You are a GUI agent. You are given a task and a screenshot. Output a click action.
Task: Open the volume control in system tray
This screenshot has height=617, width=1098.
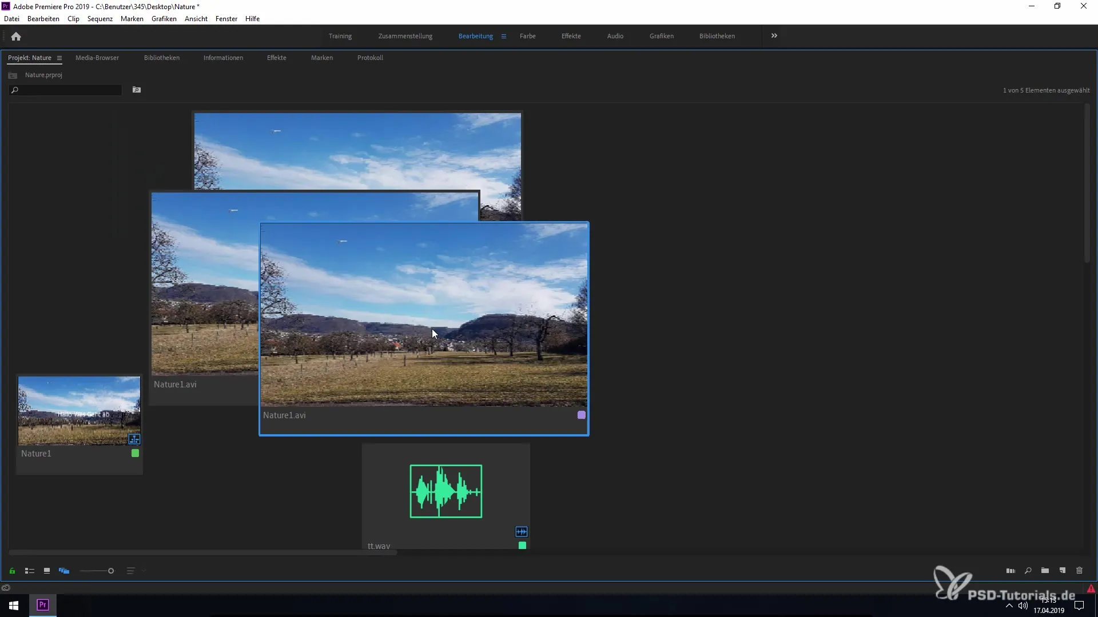click(1023, 606)
